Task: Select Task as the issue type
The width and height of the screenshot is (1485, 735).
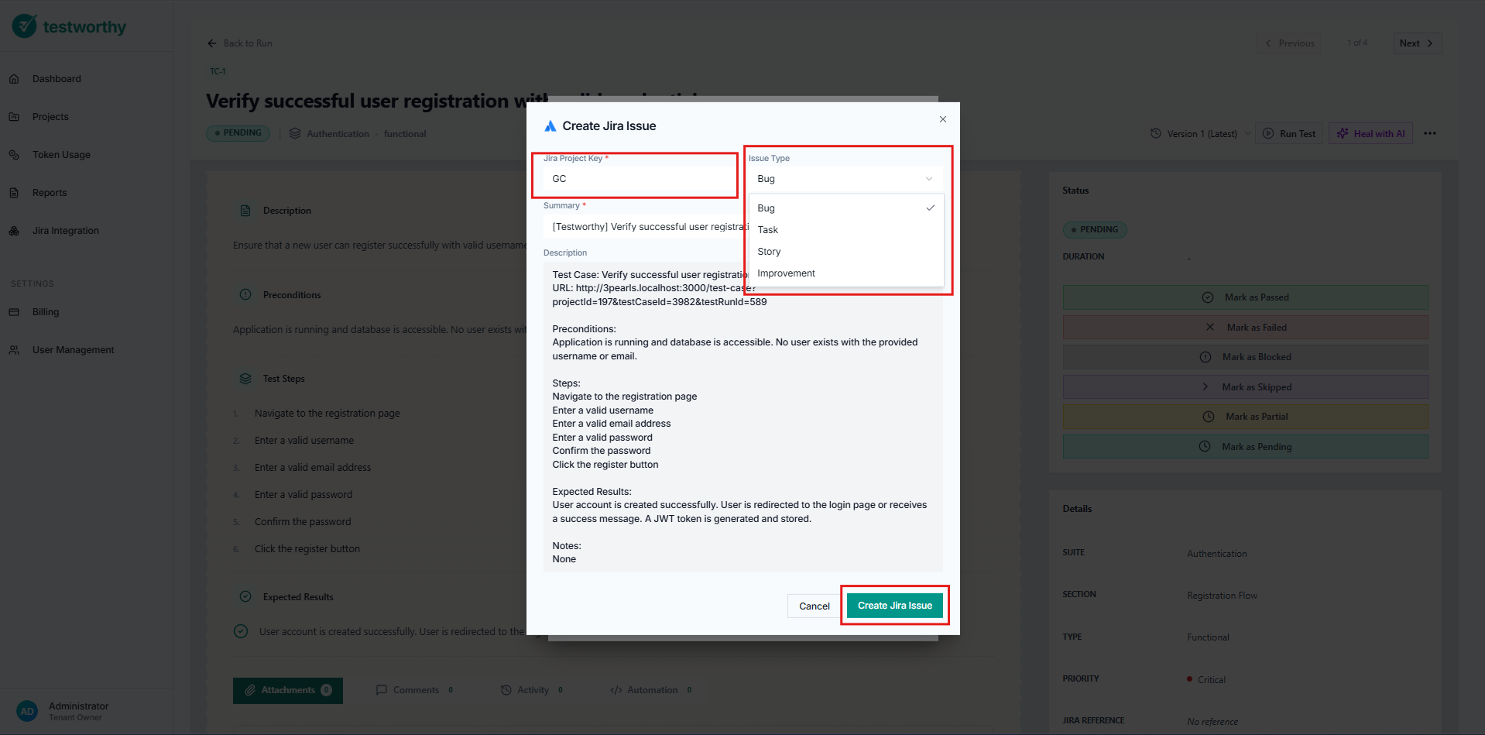Action: pyautogui.click(x=846, y=230)
